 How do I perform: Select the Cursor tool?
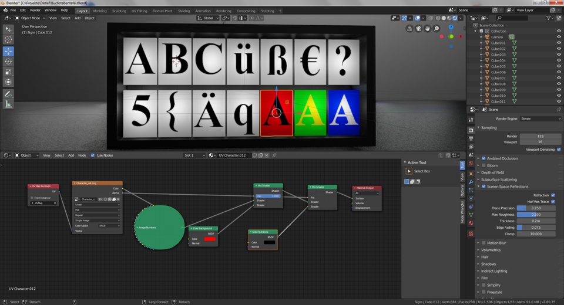(x=8, y=40)
